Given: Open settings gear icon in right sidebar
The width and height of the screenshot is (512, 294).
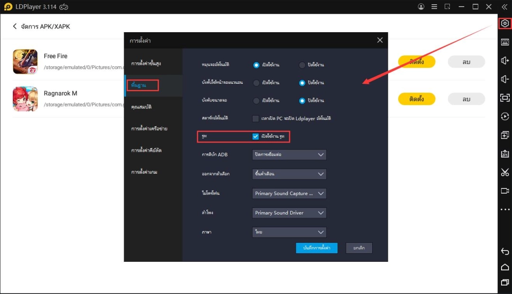Looking at the screenshot, I should pos(505,23).
